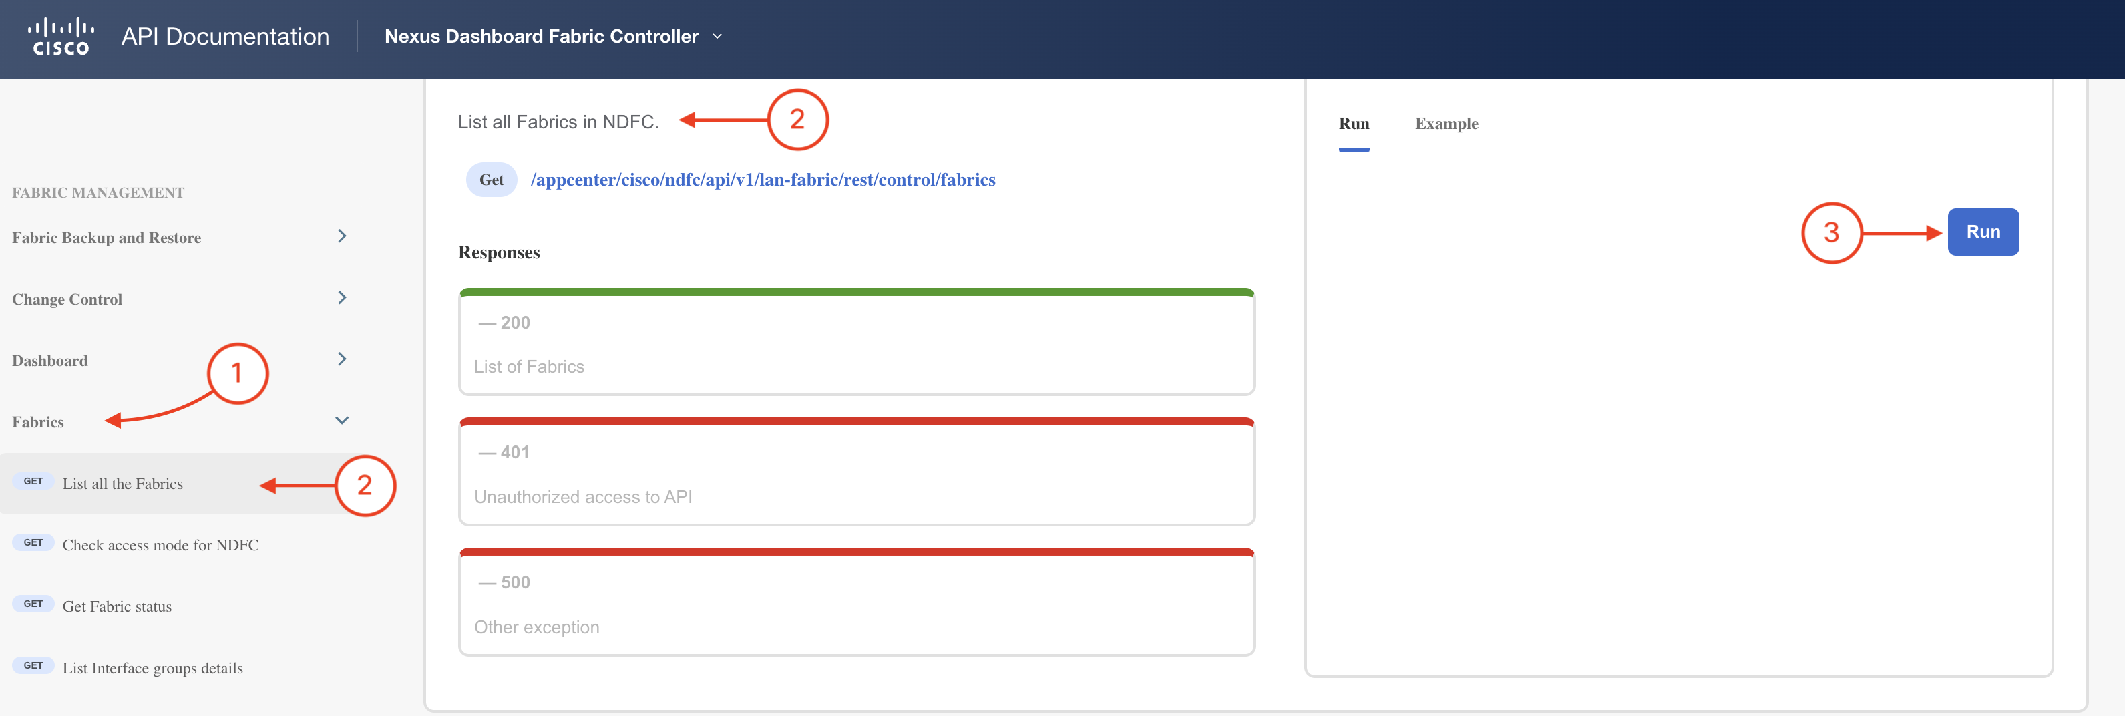The image size is (2125, 716).
Task: Open the API Documentation home title
Action: click(225, 36)
